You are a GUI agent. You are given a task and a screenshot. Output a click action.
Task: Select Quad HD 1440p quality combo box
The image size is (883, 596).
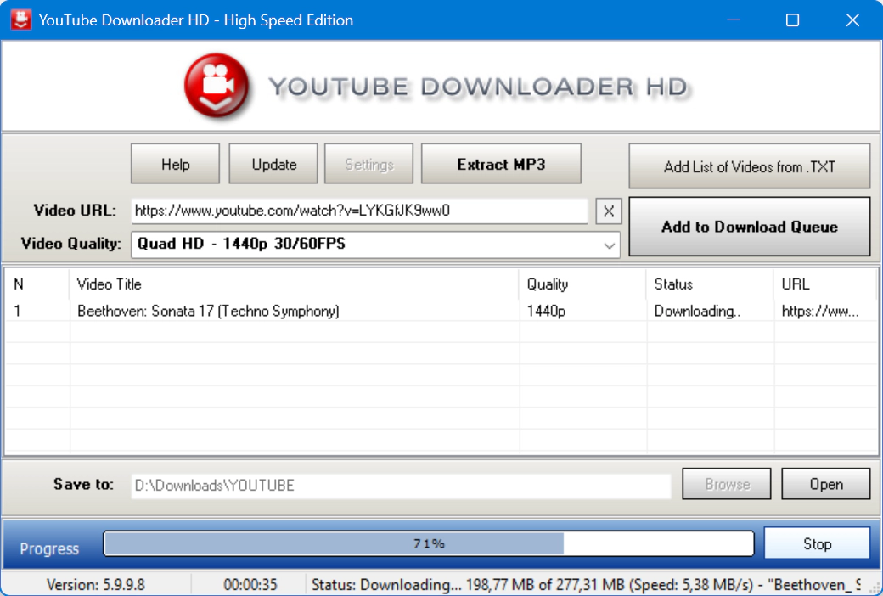click(x=375, y=245)
